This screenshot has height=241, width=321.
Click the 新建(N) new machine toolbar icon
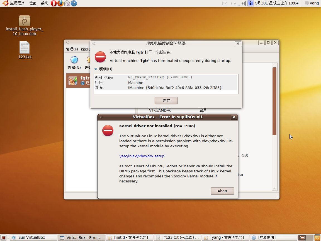point(74,63)
